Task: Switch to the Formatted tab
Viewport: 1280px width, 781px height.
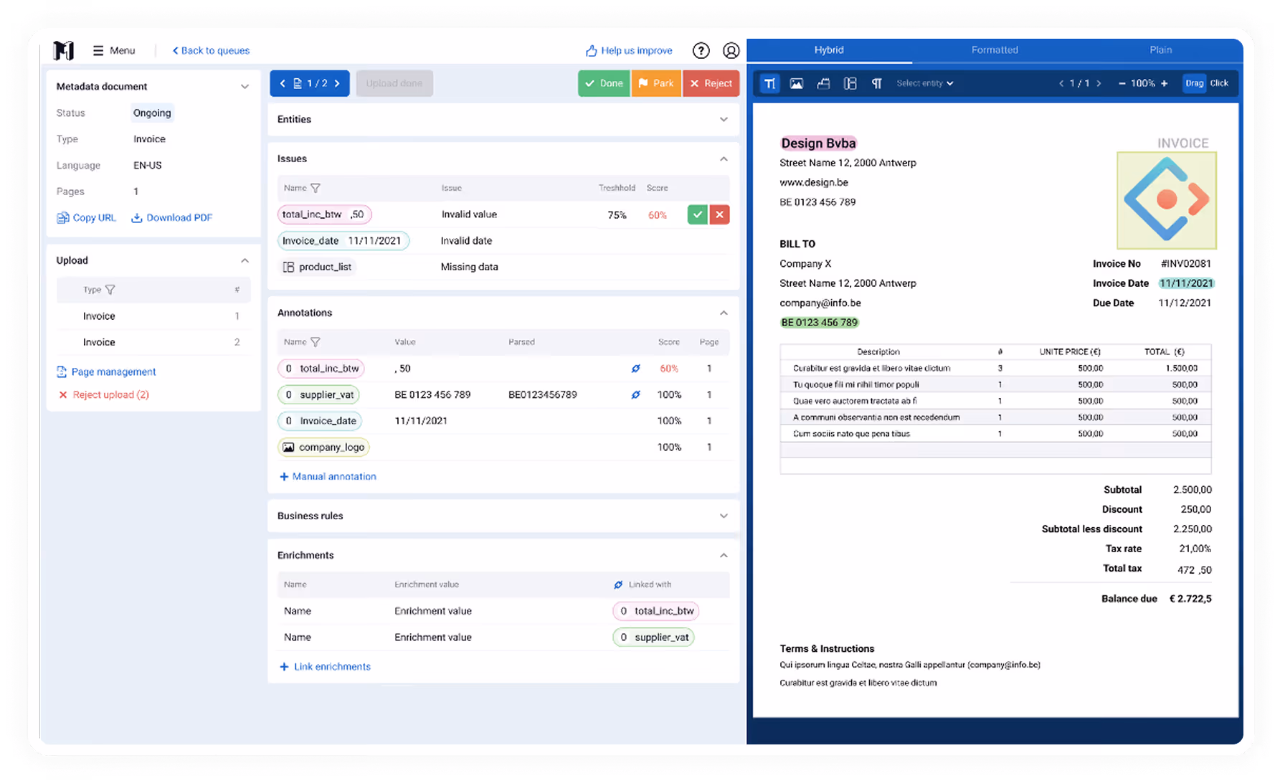Action: pyautogui.click(x=995, y=49)
